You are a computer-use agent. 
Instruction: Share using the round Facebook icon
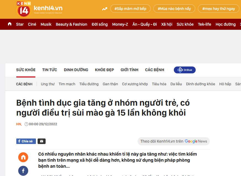(23, 170)
